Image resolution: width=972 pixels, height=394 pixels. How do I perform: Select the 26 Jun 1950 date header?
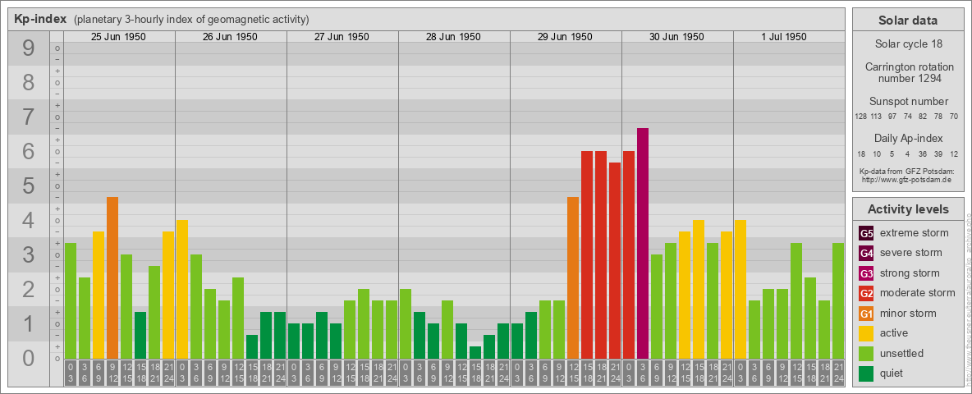tap(230, 37)
